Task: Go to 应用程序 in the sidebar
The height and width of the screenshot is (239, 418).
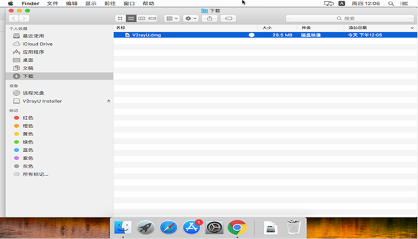Action: click(x=33, y=52)
